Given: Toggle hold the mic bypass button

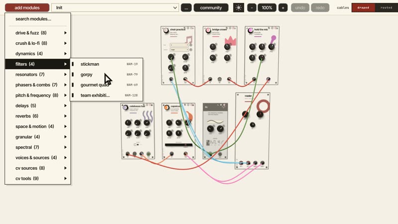Looking at the screenshot, I should 250,30.
